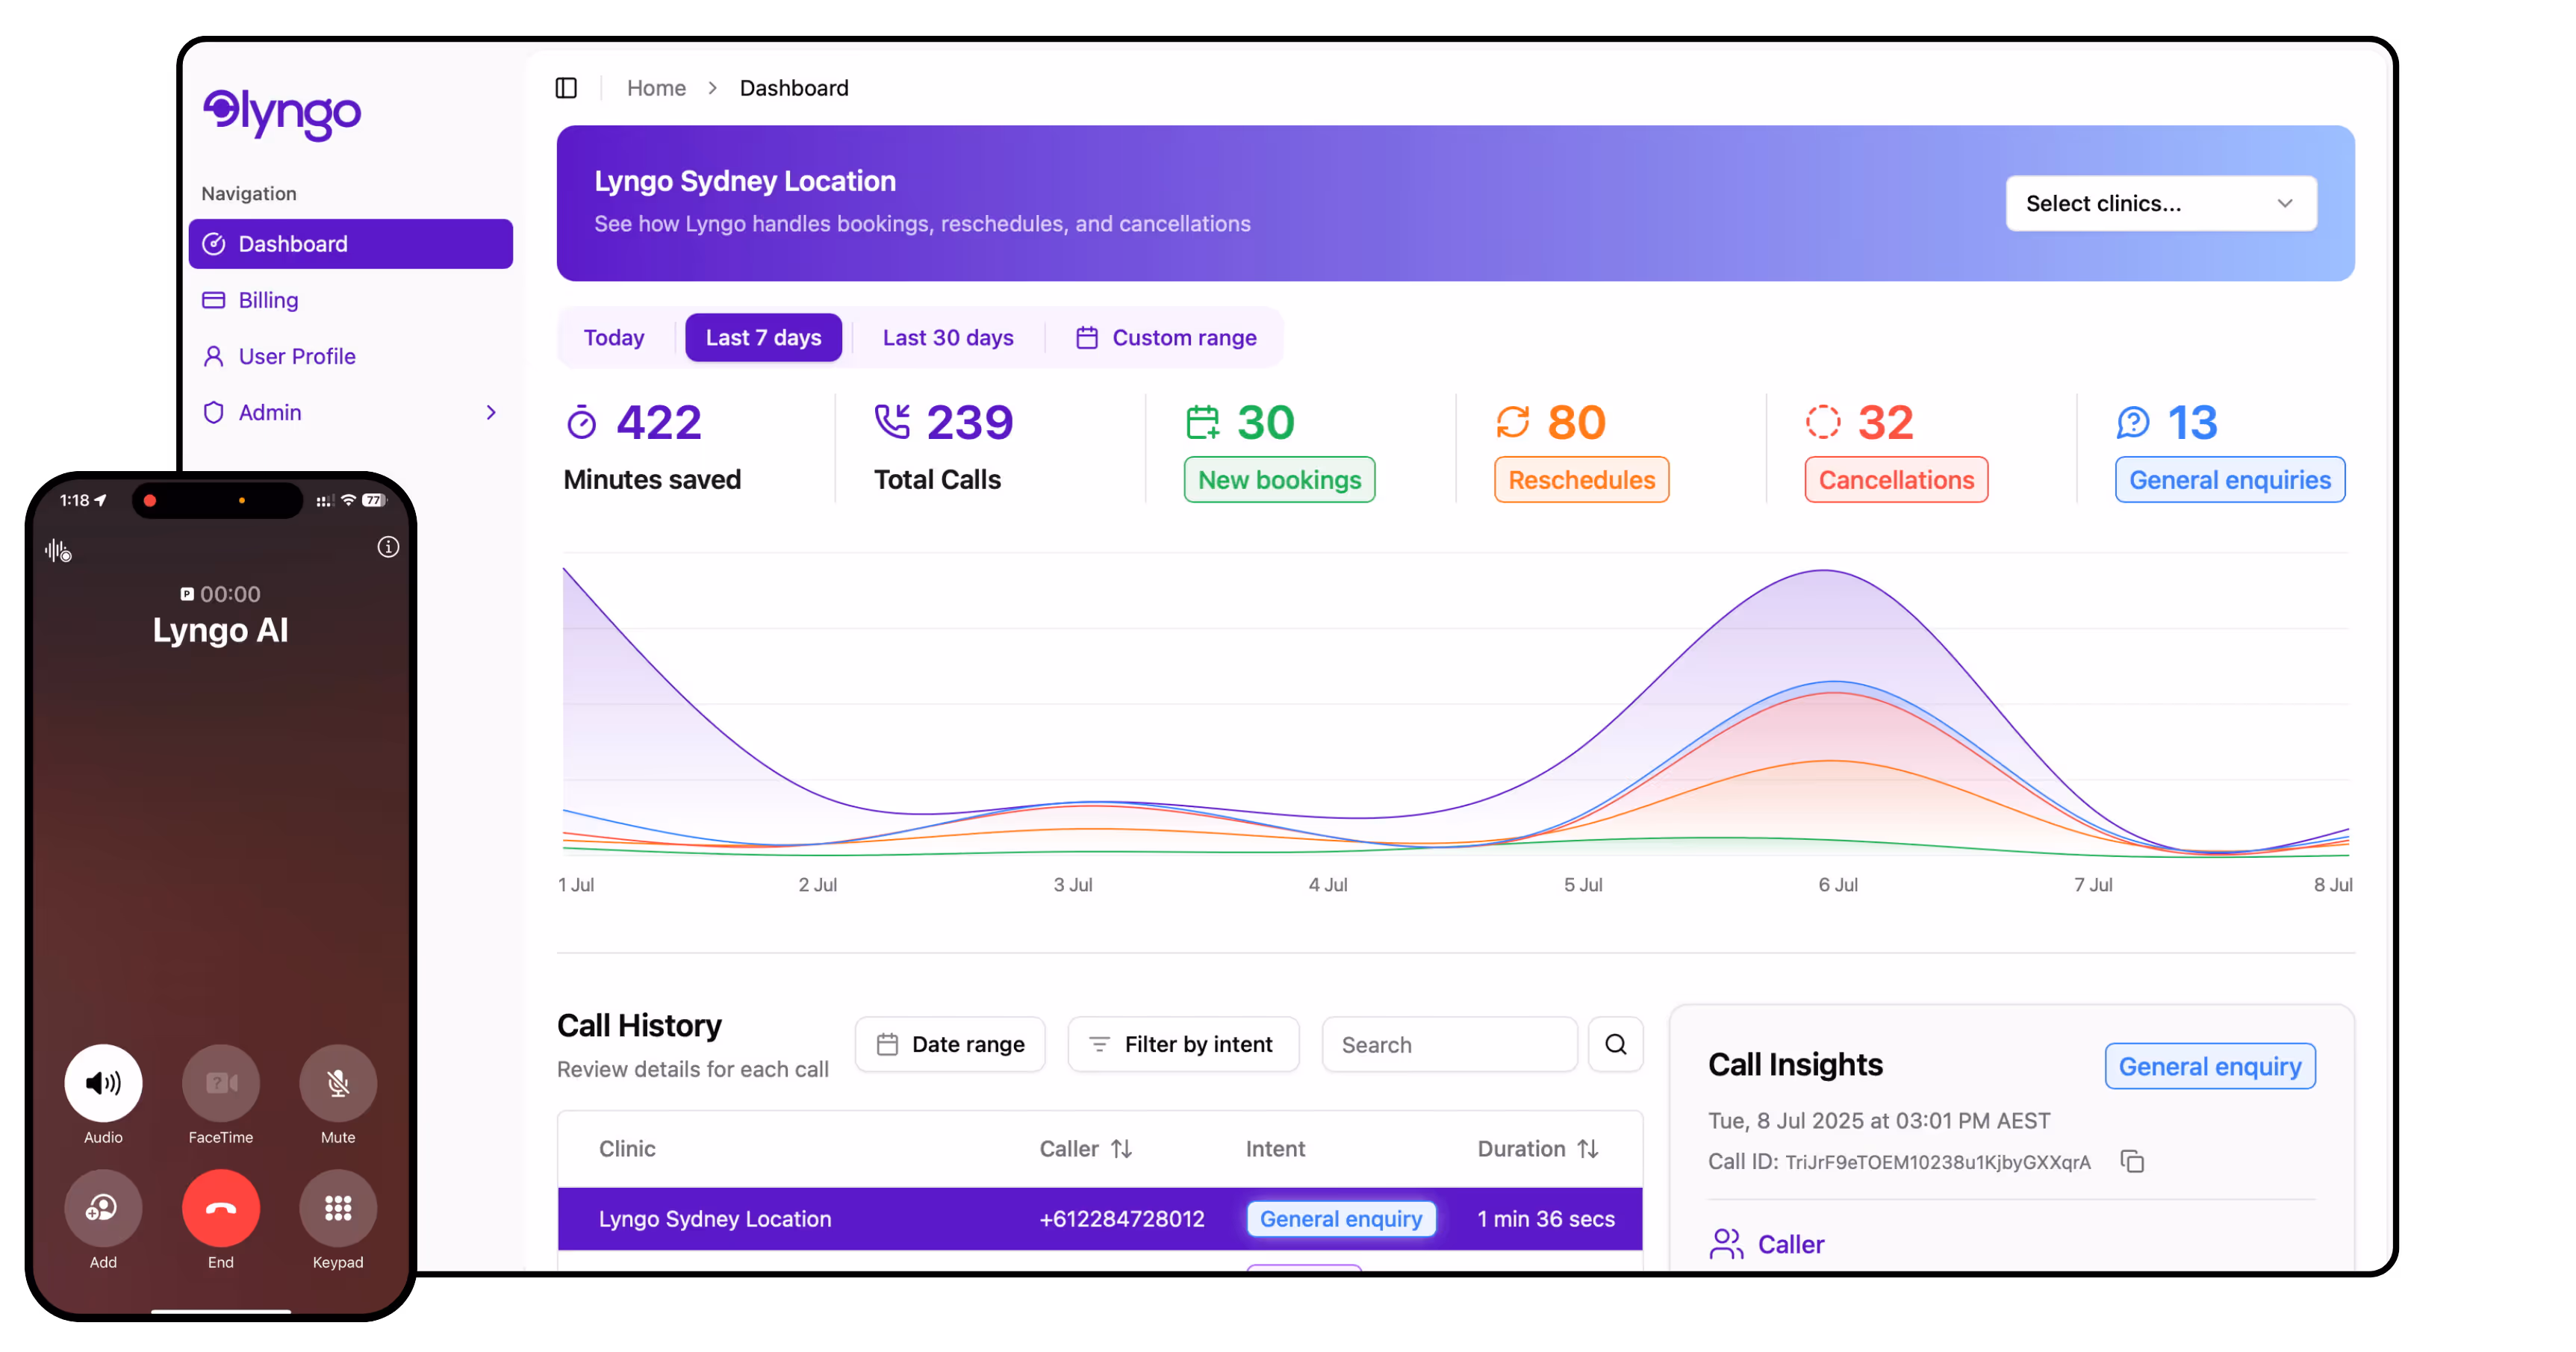Tap the battery indicator on phone
Screen dimensions: 2576x1352
click(374, 500)
